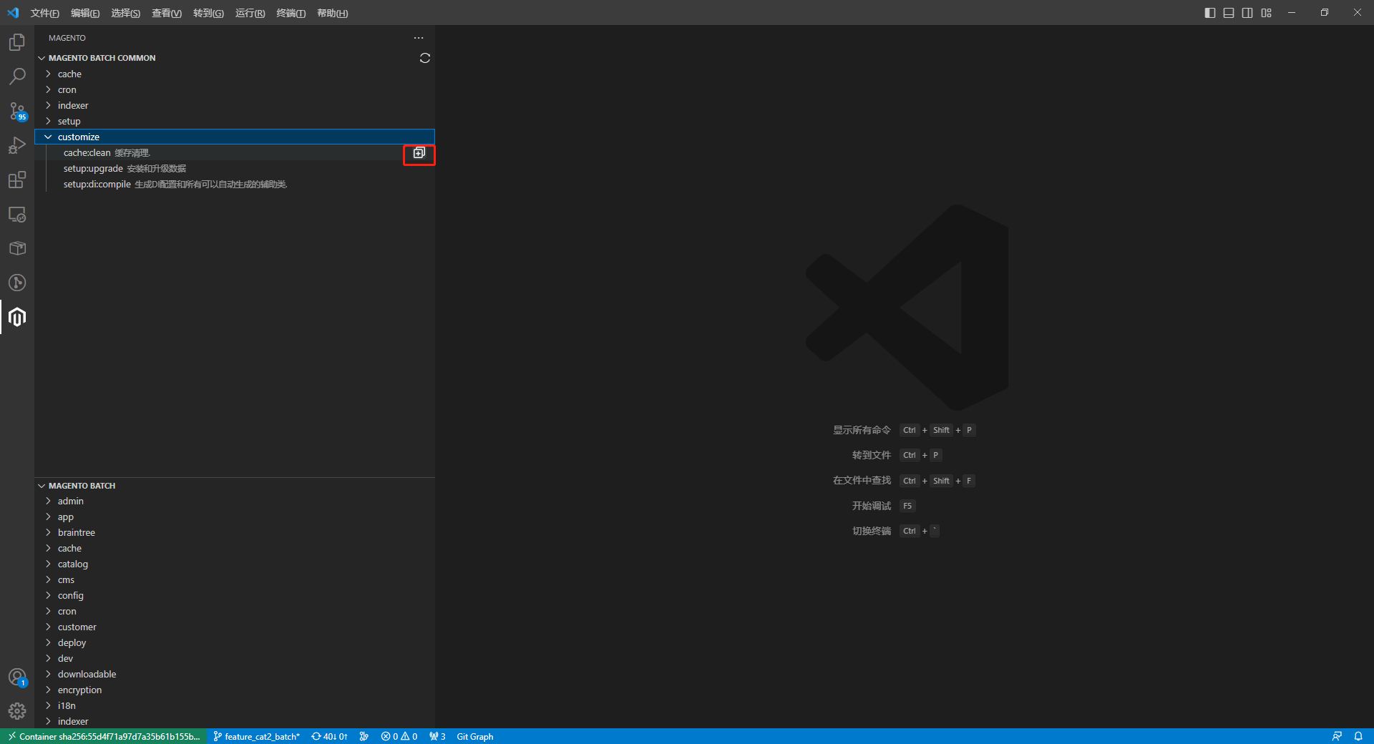
Task: Toggle the primary side bar layout icon
Action: (x=1210, y=13)
